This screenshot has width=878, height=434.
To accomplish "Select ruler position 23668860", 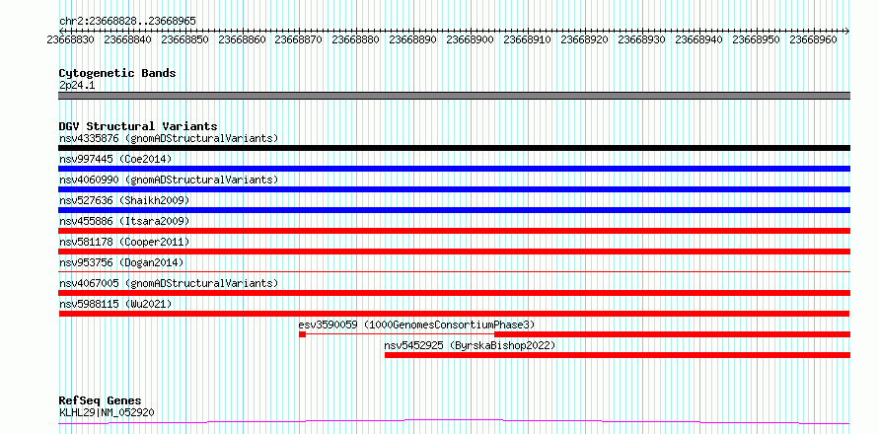I will pyautogui.click(x=242, y=39).
